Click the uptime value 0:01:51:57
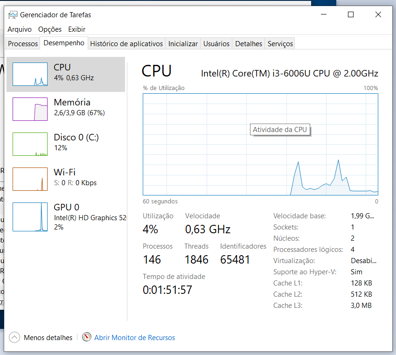The width and height of the screenshot is (396, 355). coord(167,290)
